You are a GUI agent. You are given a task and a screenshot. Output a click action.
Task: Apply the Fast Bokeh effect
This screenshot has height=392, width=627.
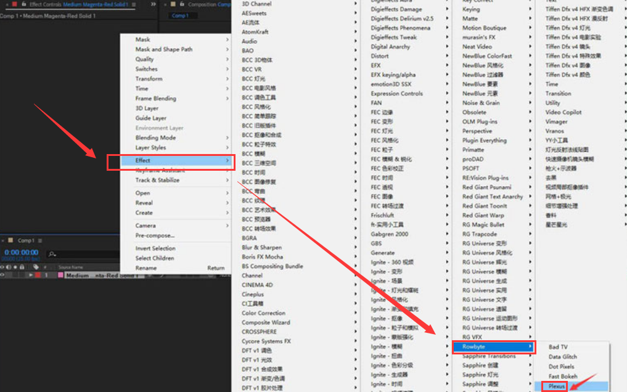tap(572, 377)
